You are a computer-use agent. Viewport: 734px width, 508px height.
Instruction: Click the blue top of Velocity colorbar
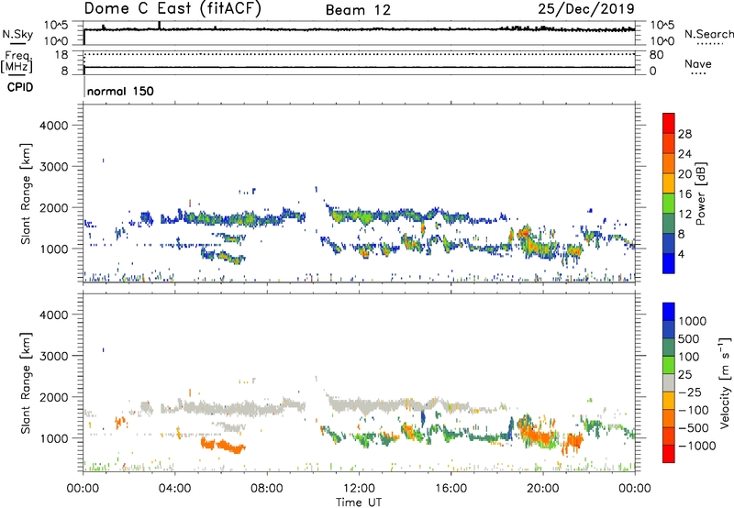pos(669,312)
